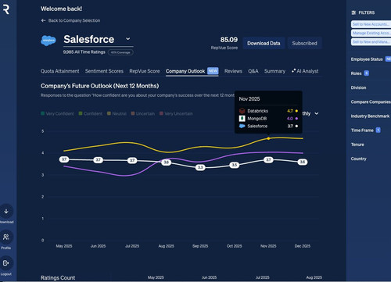The width and height of the screenshot is (391, 282).
Task: Click the Logout icon in the sidebar
Action: [x=6, y=263]
